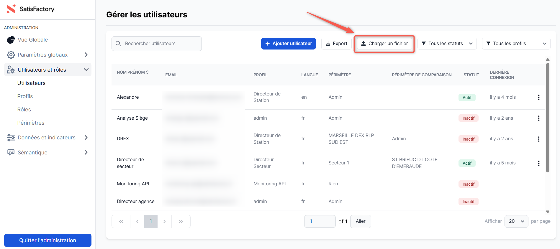Go to the last page of results
Image resolution: width=560 pixels, height=249 pixels.
[181, 221]
